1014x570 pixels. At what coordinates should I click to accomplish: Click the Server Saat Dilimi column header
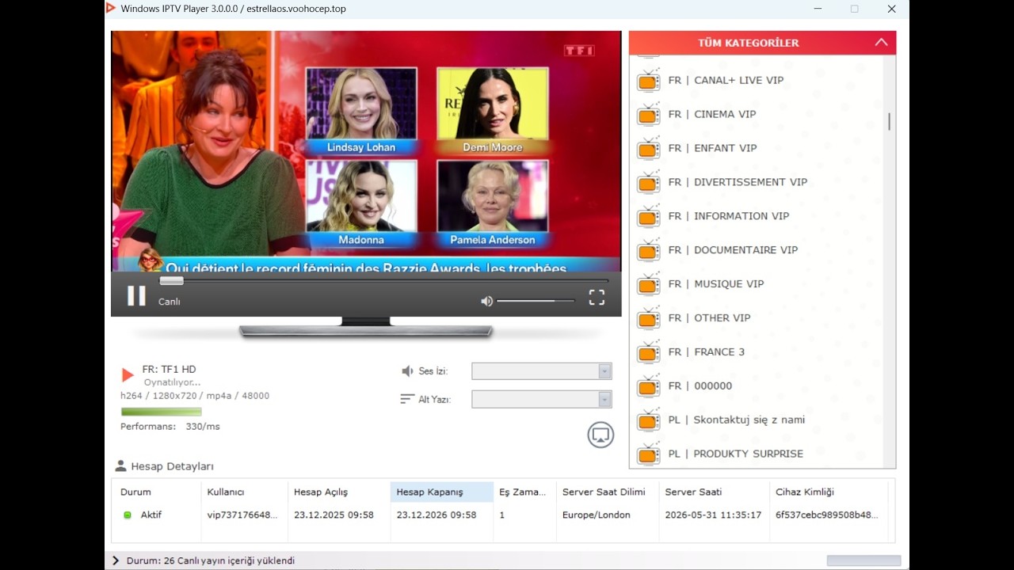tap(607, 492)
